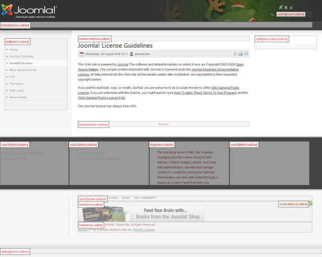Click the author icon beside administrator

[131, 54]
